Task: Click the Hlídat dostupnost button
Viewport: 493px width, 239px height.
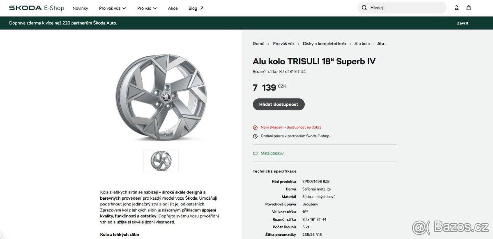Action: (279, 104)
